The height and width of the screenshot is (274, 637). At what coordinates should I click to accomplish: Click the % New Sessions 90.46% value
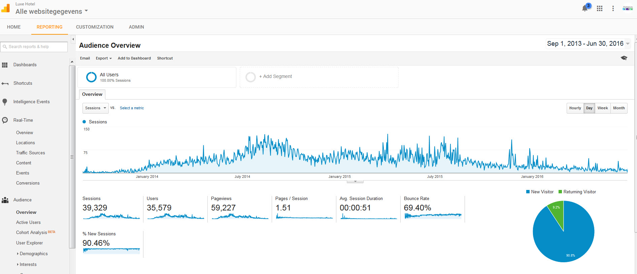(96, 243)
